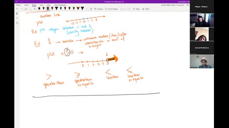Open the Insert tab

[x=26, y=5]
